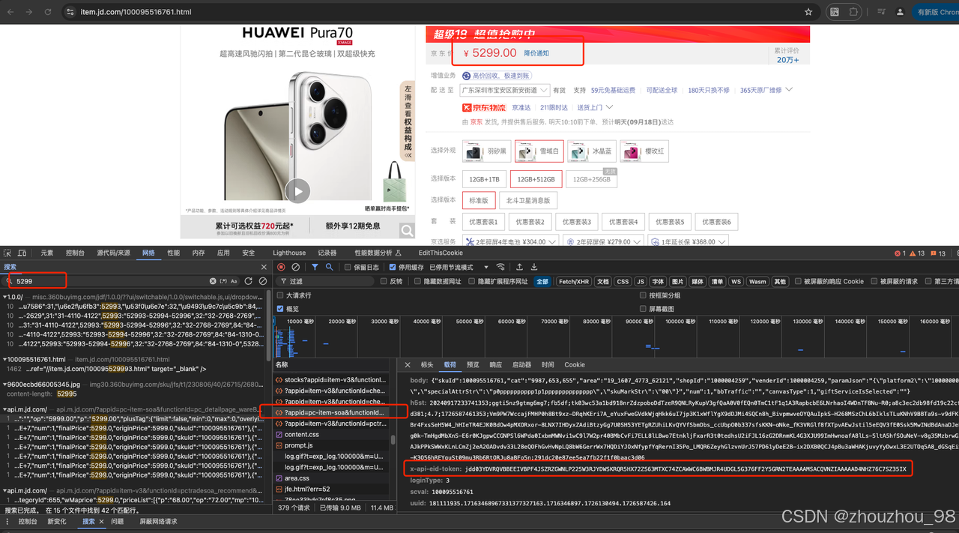Activate the DevTools inspect element picker
Image resolution: width=959 pixels, height=533 pixels.
click(7, 253)
